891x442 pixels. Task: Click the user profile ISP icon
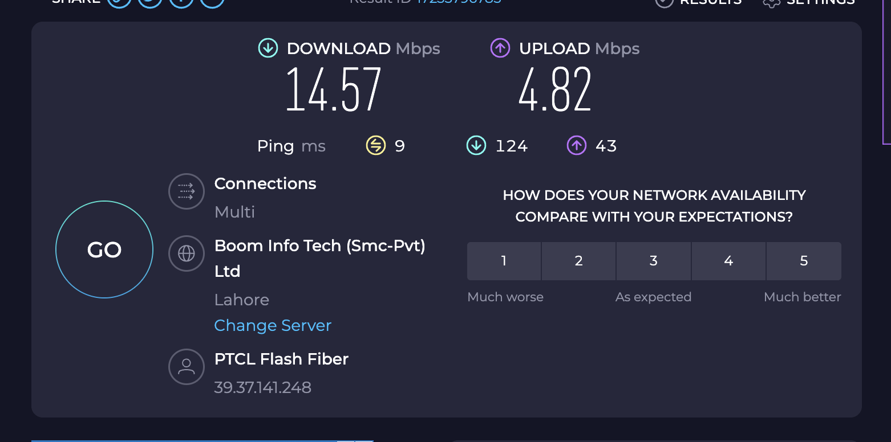[x=187, y=367]
